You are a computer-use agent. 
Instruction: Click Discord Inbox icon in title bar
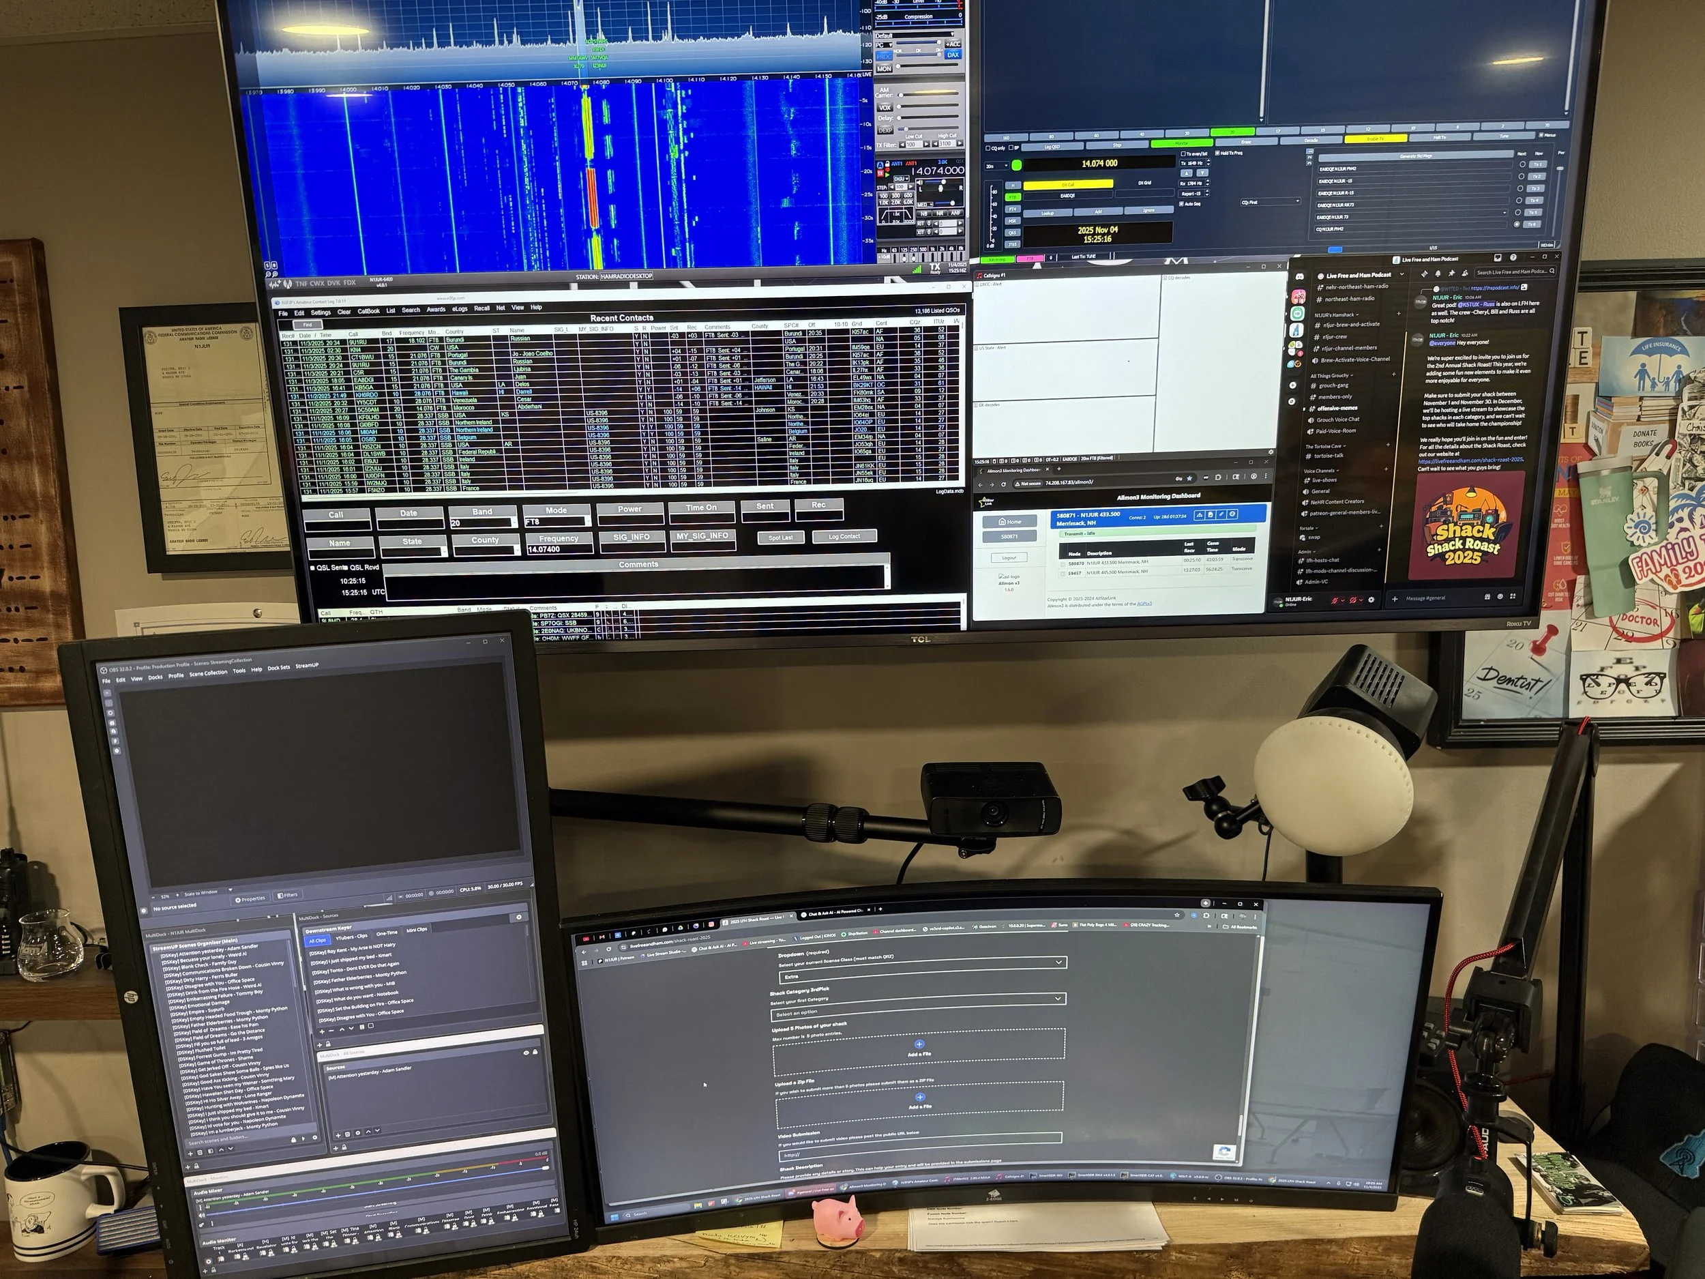click(x=1498, y=257)
